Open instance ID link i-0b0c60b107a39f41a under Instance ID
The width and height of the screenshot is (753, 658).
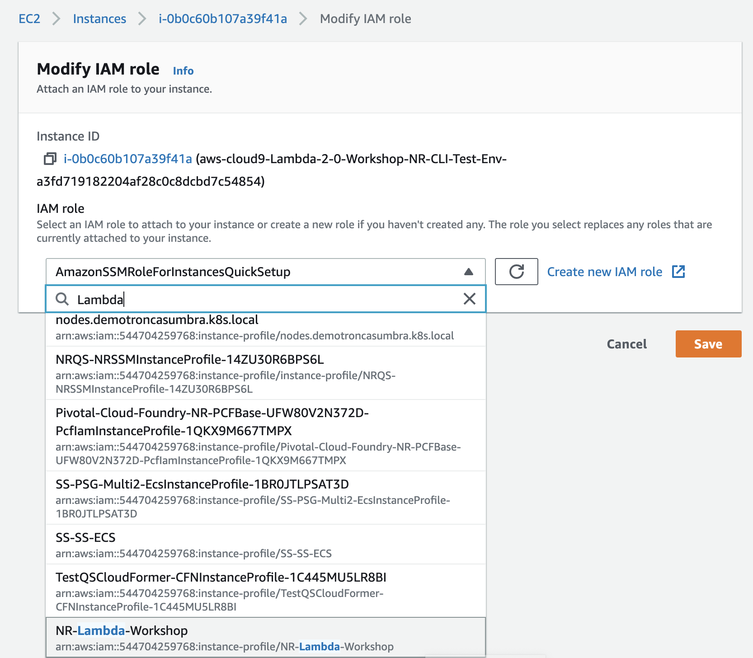tap(128, 159)
